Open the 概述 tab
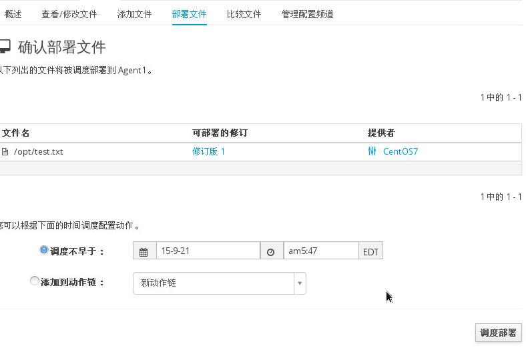Screen dimensions: 526x354 coord(13,14)
